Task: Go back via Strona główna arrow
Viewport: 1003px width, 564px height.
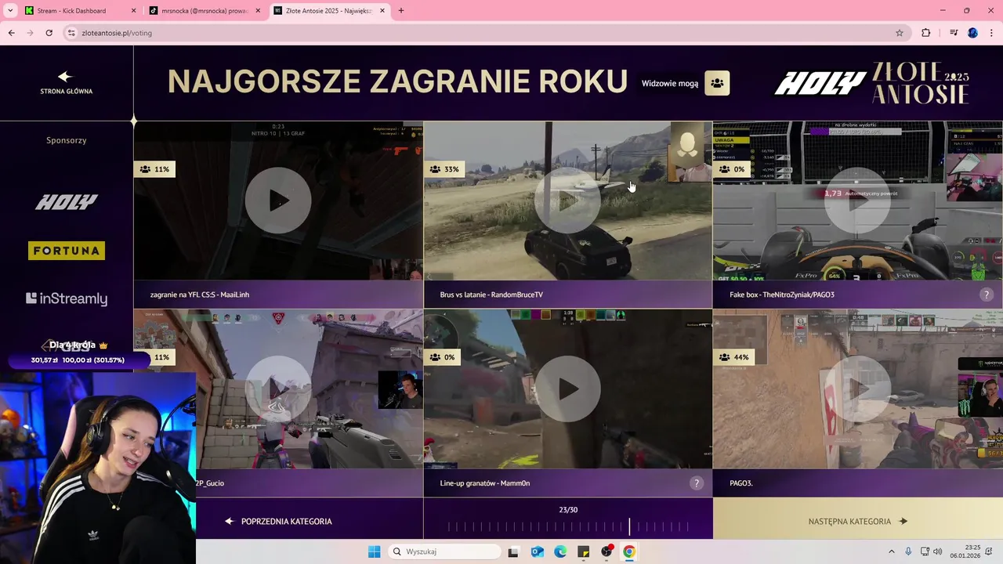Action: tap(66, 77)
